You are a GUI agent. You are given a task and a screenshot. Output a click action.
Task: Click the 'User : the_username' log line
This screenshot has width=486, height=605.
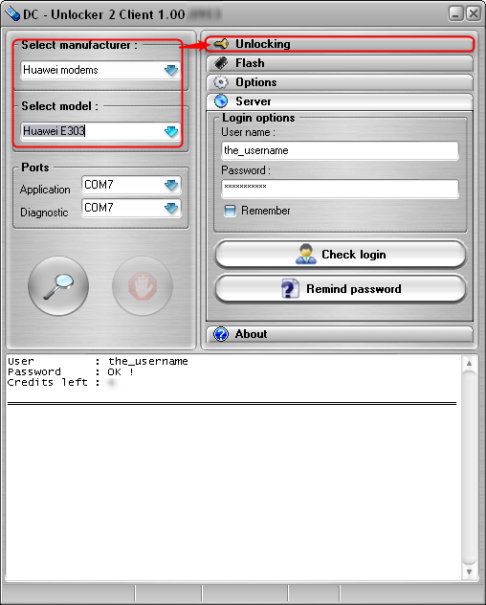coord(98,361)
